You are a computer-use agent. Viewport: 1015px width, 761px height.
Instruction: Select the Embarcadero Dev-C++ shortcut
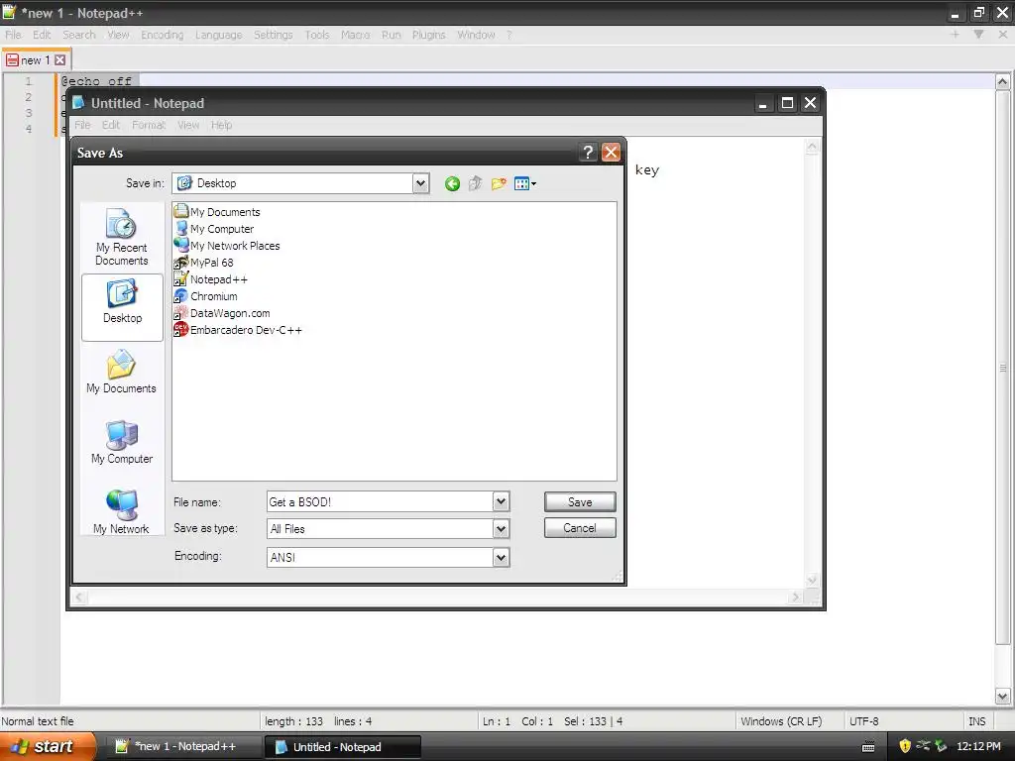pyautogui.click(x=238, y=329)
